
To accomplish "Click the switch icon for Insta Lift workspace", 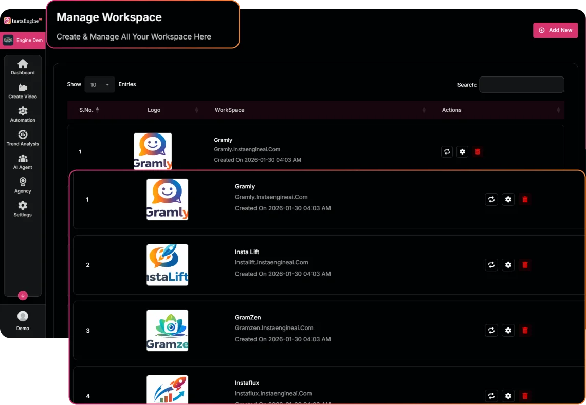I will (x=491, y=265).
